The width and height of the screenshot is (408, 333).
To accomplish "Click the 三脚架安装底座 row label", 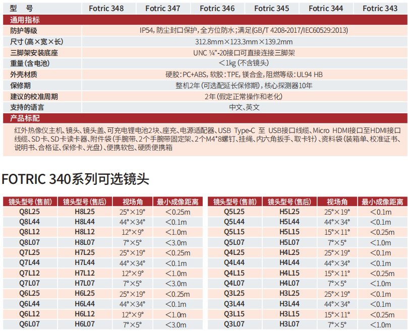I will tap(34, 52).
